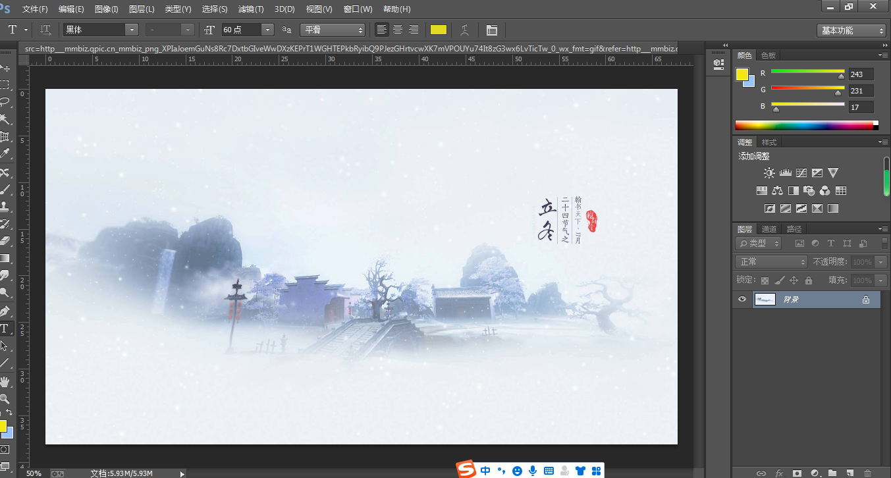891x478 pixels.
Task: Delete layer with the trash icon
Action: (x=867, y=473)
